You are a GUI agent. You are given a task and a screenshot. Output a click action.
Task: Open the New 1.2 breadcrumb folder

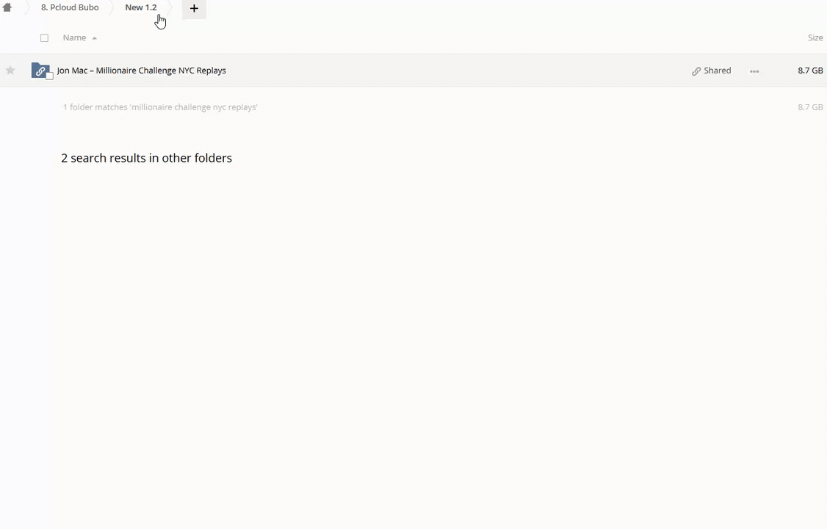coord(141,7)
